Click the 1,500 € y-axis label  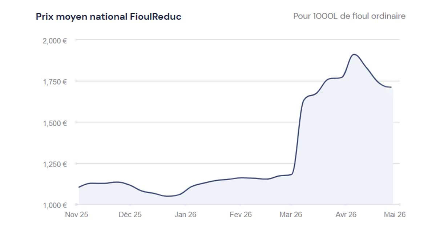[54, 123]
